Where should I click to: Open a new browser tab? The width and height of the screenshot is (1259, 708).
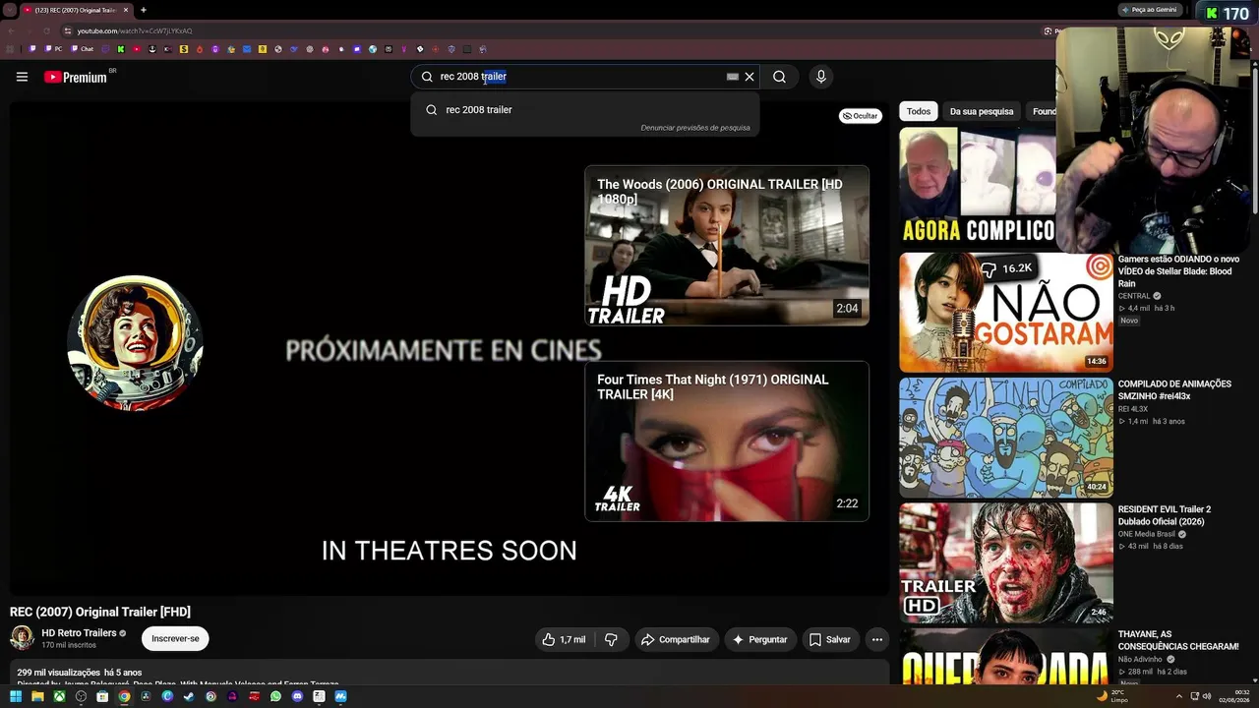click(x=144, y=10)
